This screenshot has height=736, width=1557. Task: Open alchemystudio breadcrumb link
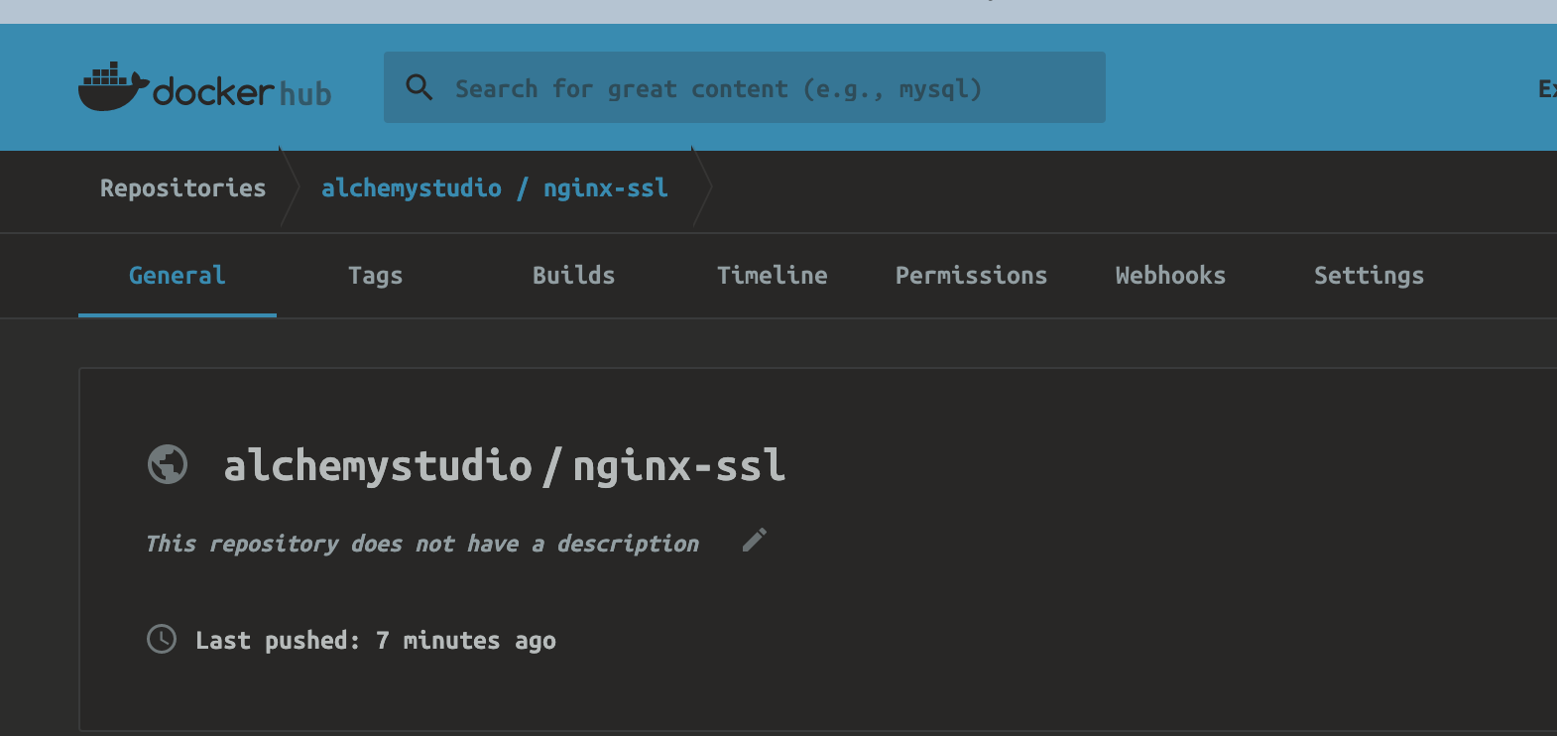(412, 188)
